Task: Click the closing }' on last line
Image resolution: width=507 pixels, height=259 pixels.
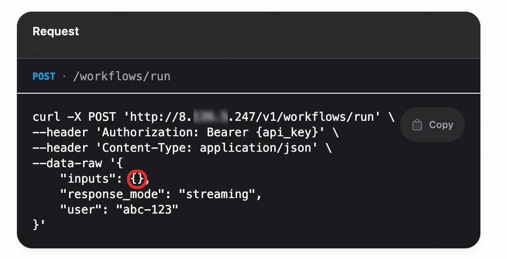Action: [39, 225]
